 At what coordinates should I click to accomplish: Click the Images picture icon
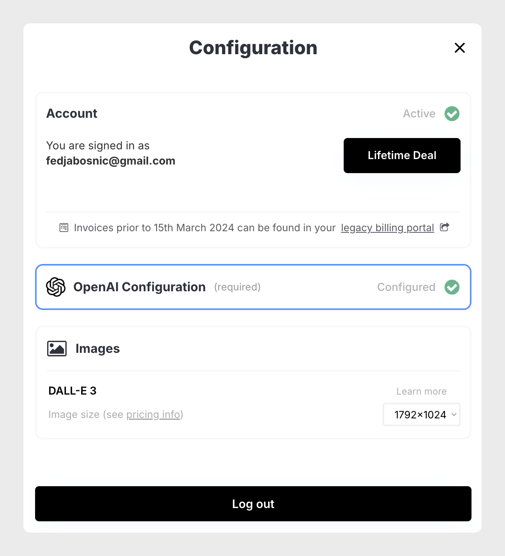(x=57, y=349)
